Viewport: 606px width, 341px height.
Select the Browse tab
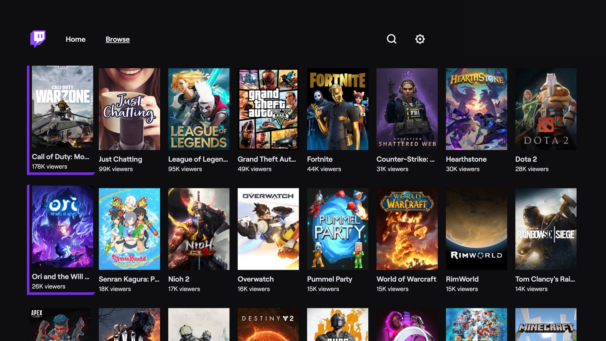coord(117,39)
